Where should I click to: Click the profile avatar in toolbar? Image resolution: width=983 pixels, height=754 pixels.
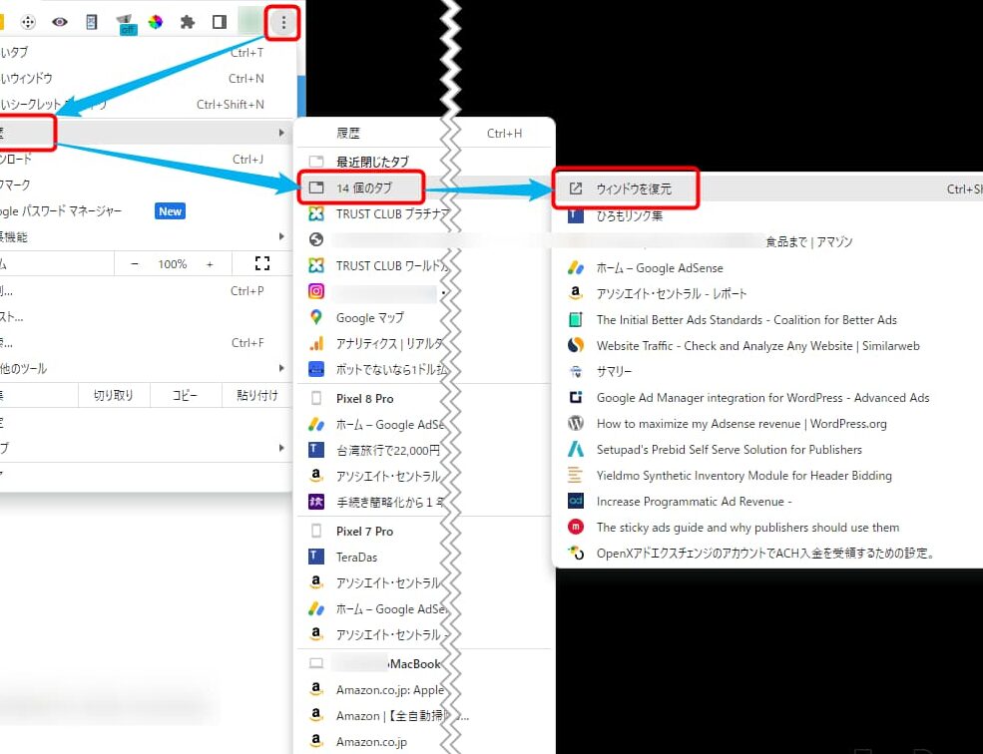250,23
